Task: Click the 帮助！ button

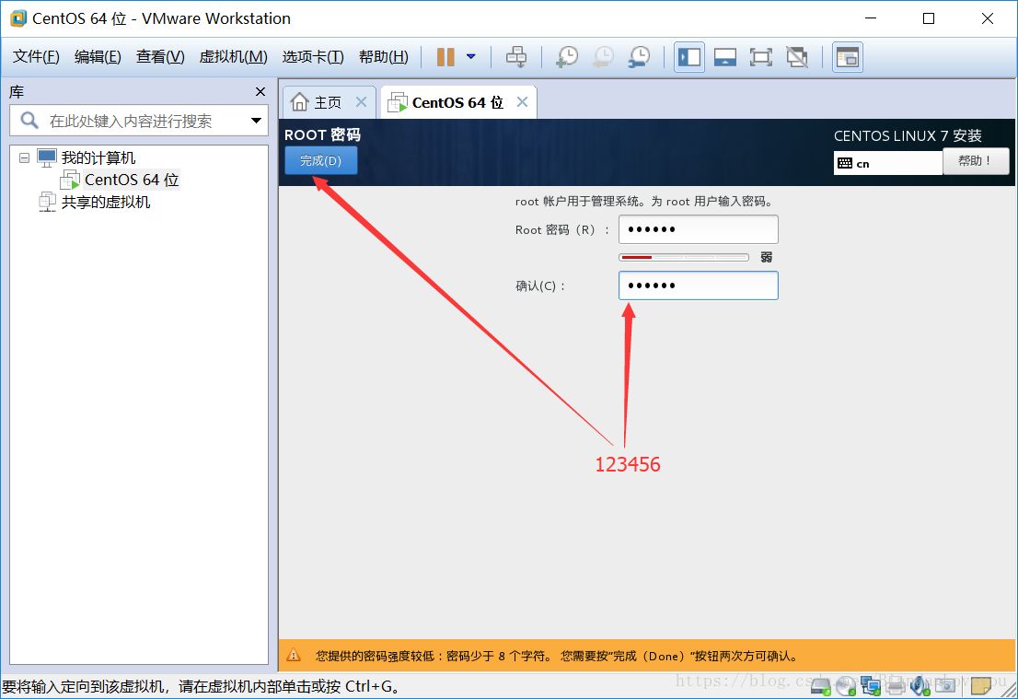Action: 975,160
